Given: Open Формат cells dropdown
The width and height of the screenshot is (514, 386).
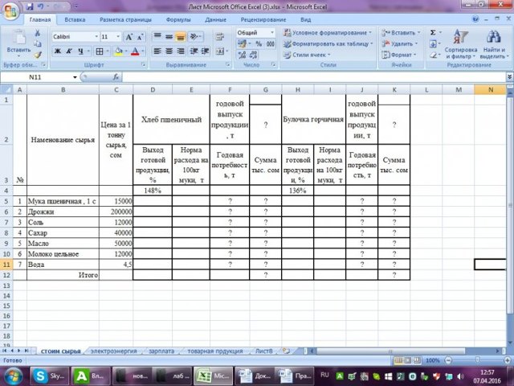Looking at the screenshot, I should [x=399, y=55].
